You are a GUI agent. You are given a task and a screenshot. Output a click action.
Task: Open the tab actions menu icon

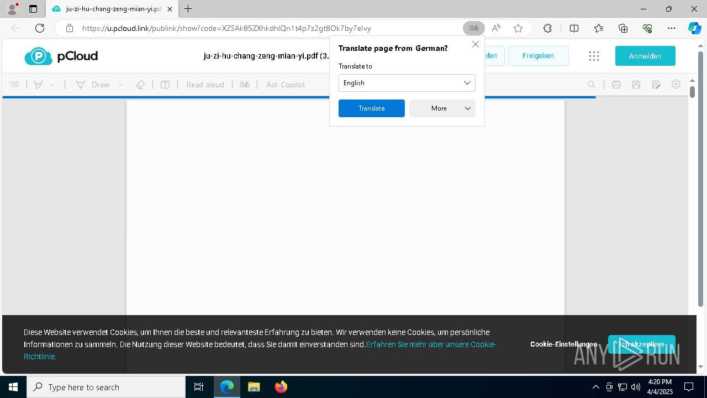[x=33, y=9]
